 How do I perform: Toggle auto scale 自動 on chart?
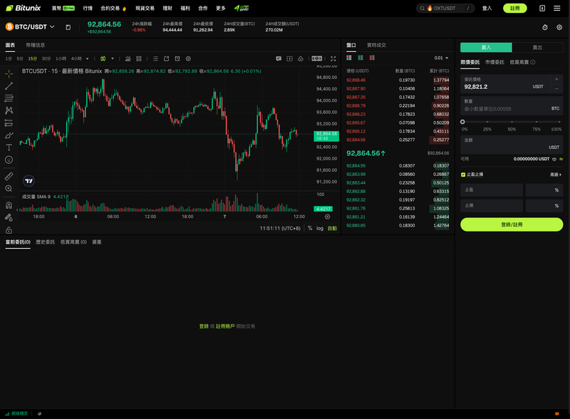(332, 229)
